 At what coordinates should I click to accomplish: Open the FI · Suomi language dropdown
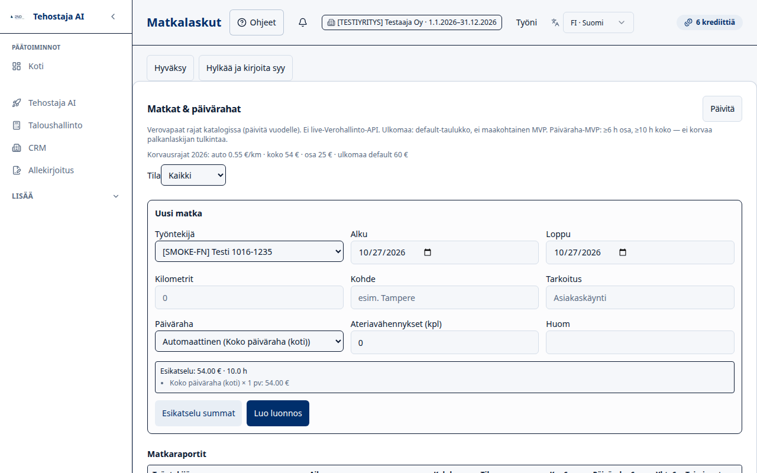598,22
